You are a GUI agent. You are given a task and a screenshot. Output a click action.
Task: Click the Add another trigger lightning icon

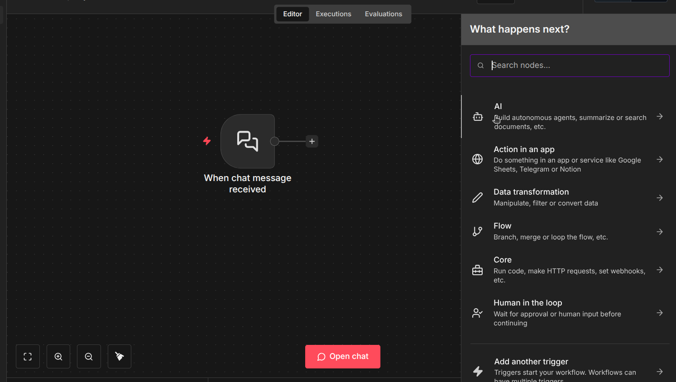(x=478, y=371)
